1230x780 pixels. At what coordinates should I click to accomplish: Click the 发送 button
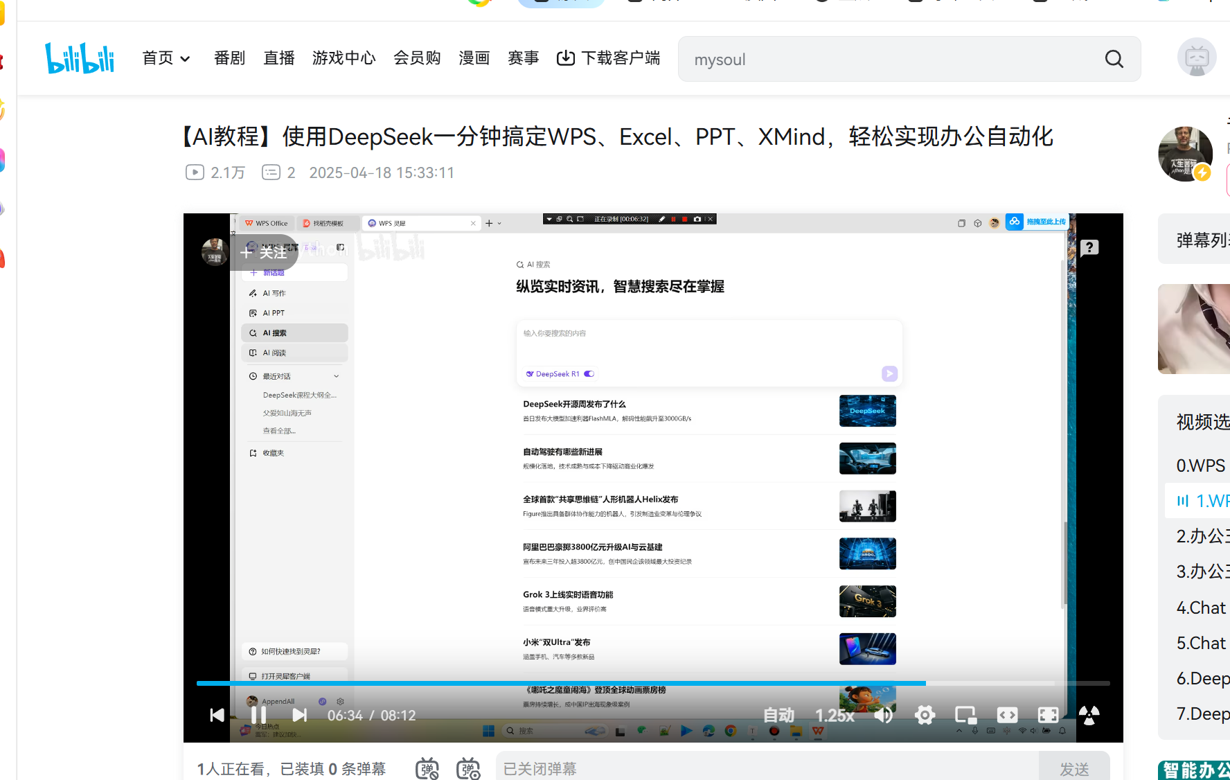pos(1074,768)
